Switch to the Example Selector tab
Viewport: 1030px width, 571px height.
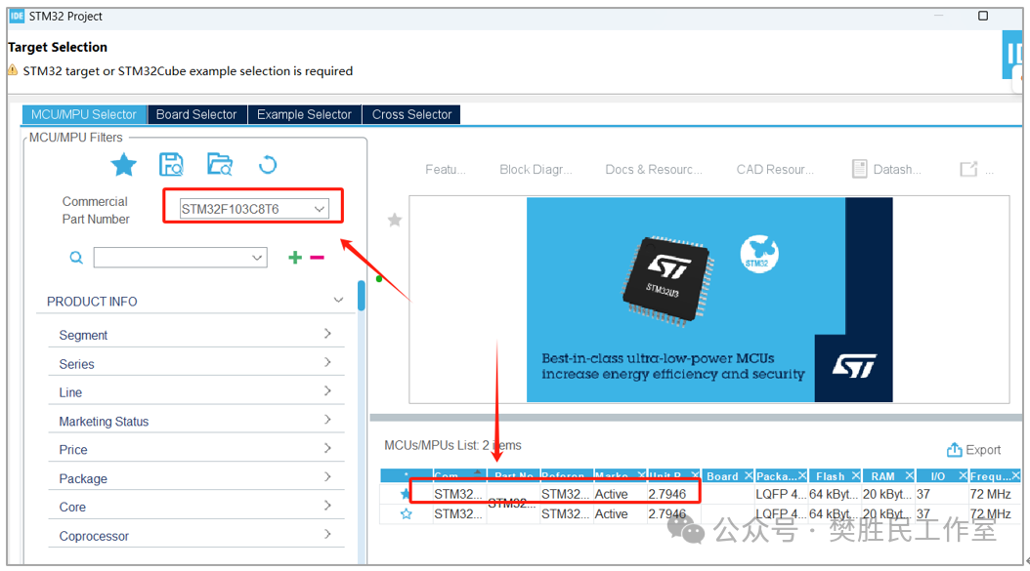[x=304, y=114]
